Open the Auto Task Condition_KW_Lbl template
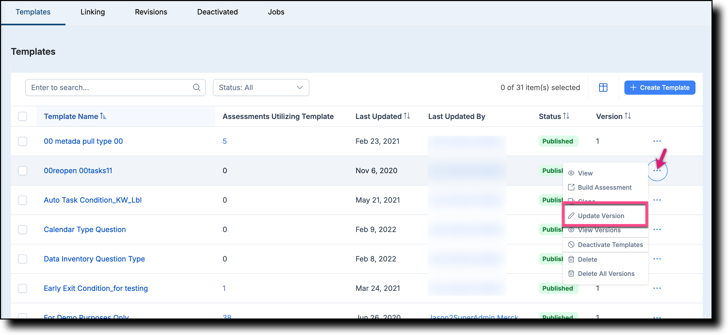 (x=93, y=200)
